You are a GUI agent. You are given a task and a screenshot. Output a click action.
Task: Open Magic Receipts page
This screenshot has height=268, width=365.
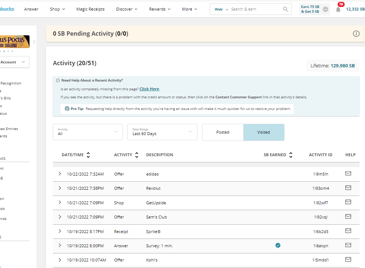pos(90,9)
